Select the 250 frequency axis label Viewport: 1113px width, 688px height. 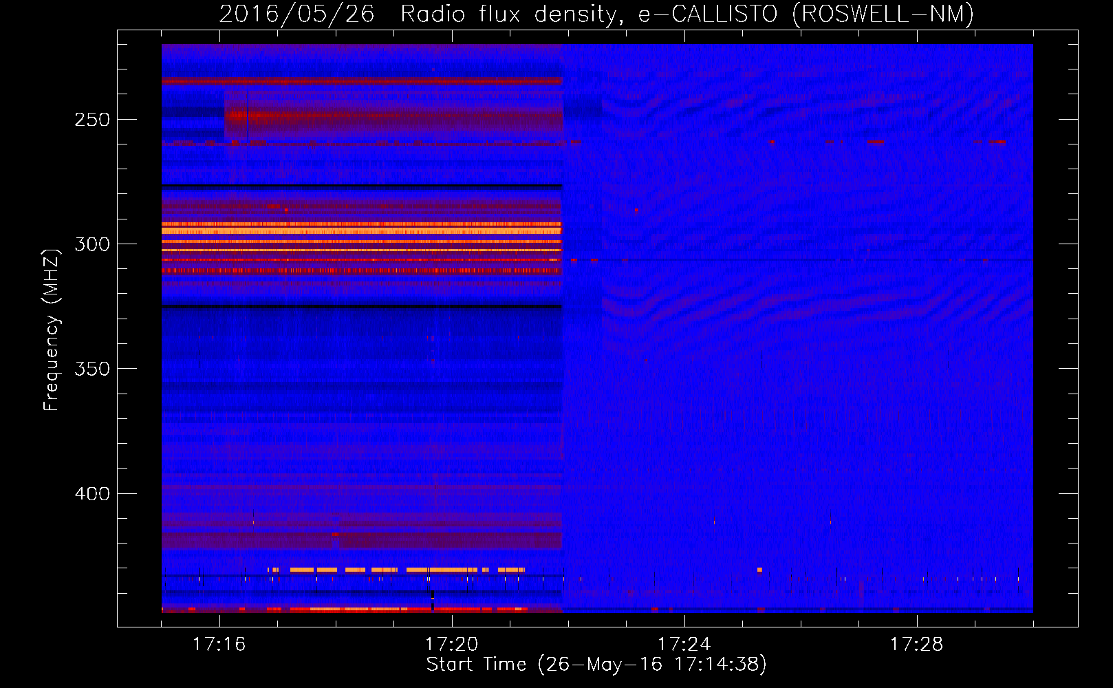pos(92,120)
